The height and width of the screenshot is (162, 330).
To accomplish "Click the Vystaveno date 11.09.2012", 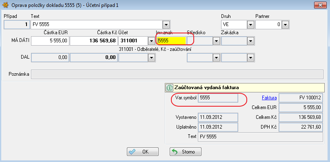I will pos(218,117).
